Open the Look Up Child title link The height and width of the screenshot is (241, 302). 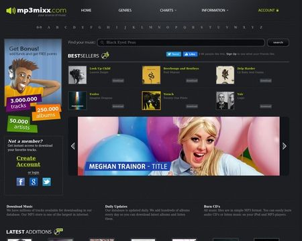[x=100, y=68]
